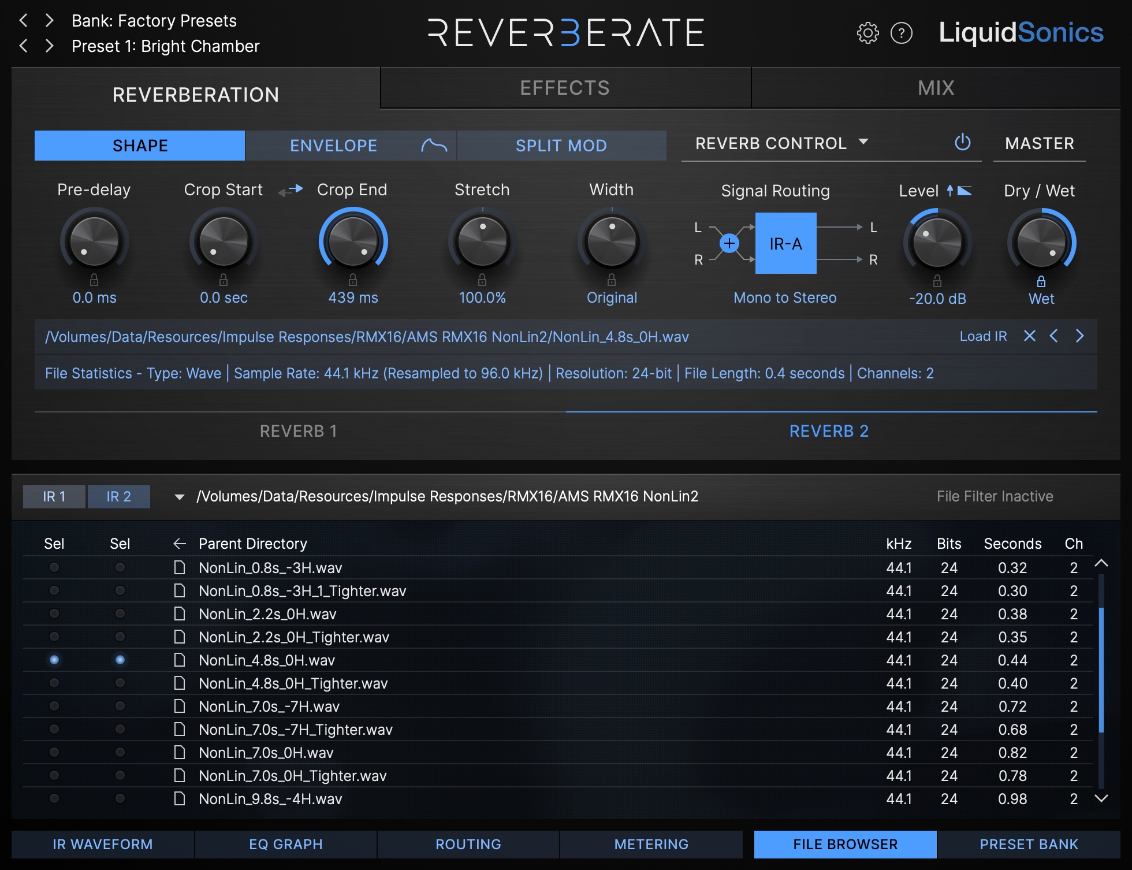Click the IR 2 button in file browser
Image resolution: width=1132 pixels, height=870 pixels.
[x=119, y=496]
